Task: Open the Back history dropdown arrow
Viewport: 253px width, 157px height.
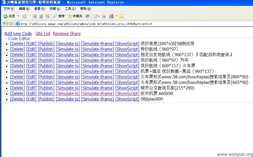Action: (x=18, y=16)
